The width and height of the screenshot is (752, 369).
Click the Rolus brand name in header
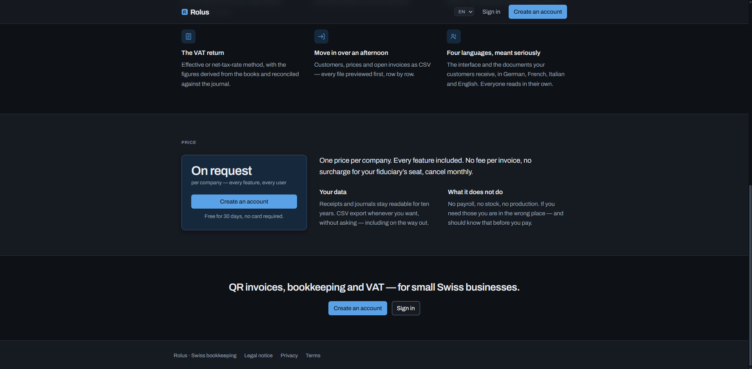(x=200, y=12)
